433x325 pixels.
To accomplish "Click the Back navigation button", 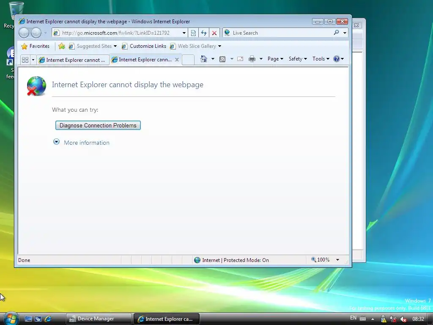I will click(x=24, y=33).
